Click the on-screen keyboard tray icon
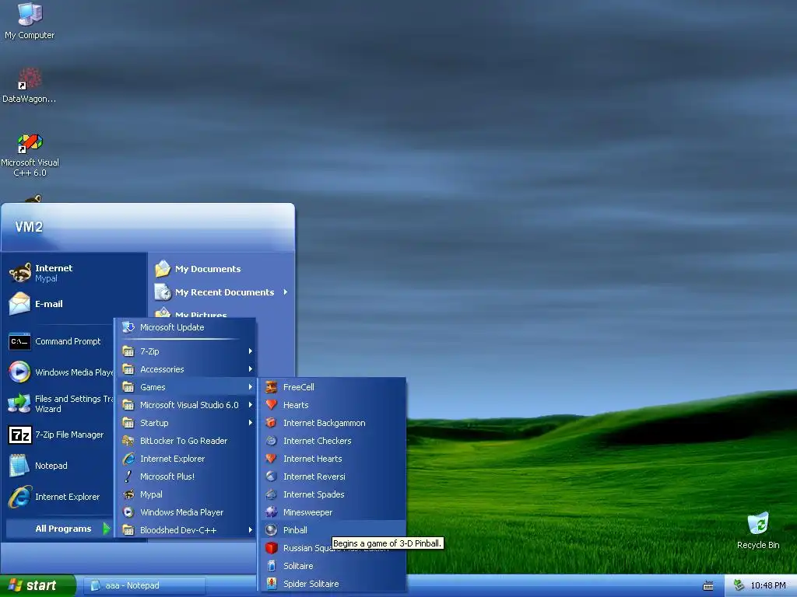The width and height of the screenshot is (797, 597). pyautogui.click(x=708, y=586)
